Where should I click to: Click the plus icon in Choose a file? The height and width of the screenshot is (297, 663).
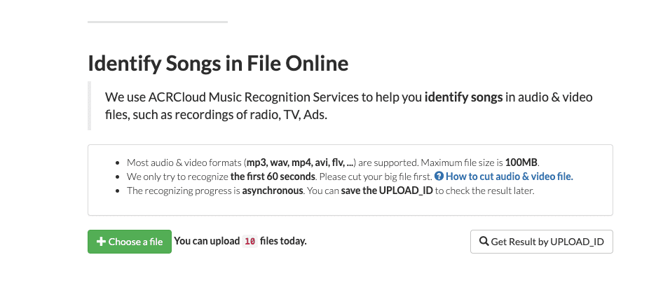[x=101, y=242]
